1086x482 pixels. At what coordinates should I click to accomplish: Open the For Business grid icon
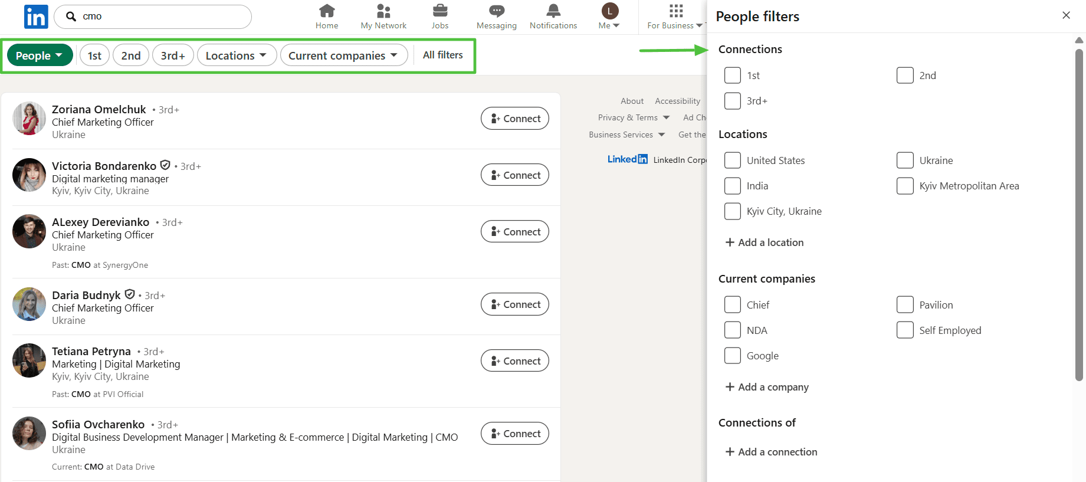click(x=675, y=11)
